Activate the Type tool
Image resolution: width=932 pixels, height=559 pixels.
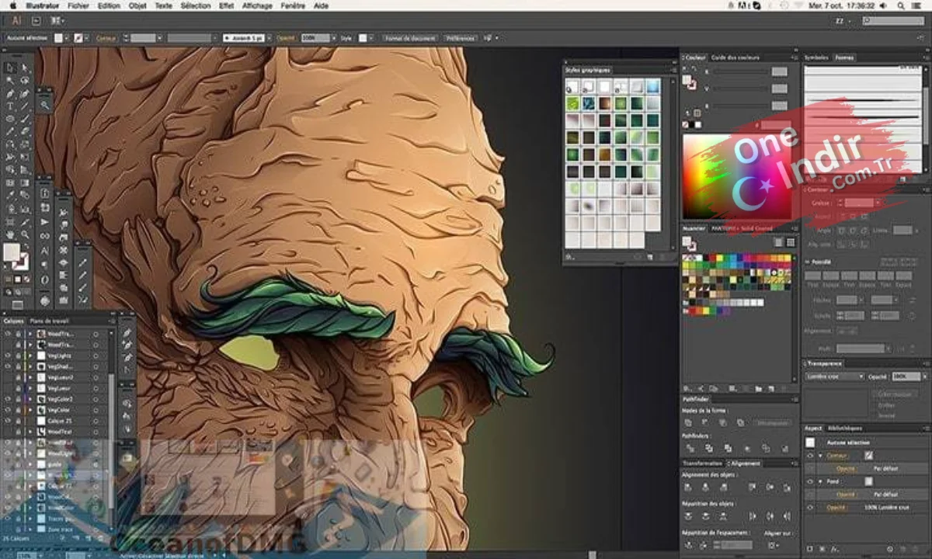10,106
